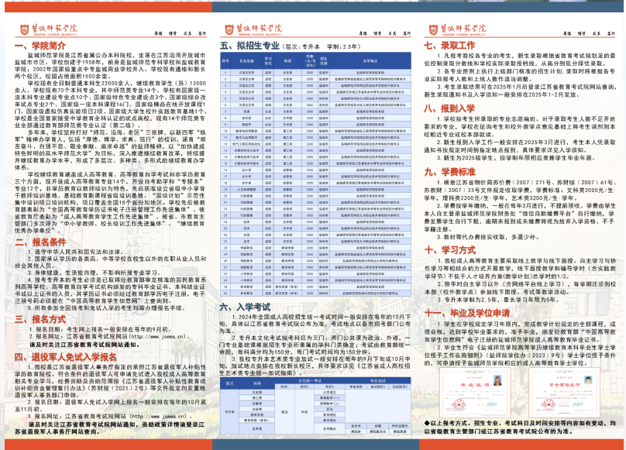Click the 文化统一考试 header in exam table

pyautogui.click(x=309, y=381)
